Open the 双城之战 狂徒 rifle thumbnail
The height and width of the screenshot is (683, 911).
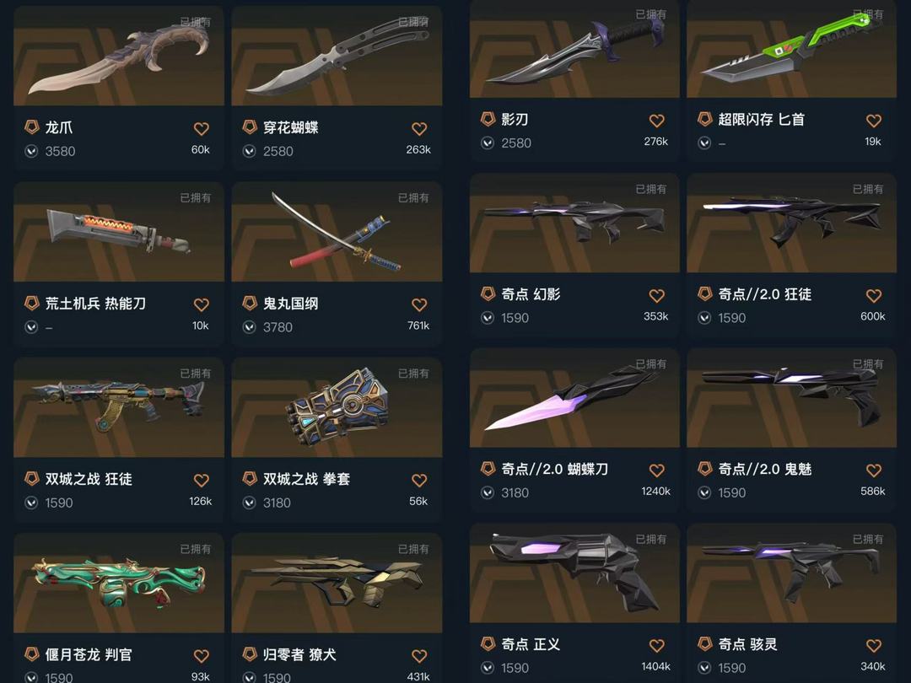coord(119,407)
